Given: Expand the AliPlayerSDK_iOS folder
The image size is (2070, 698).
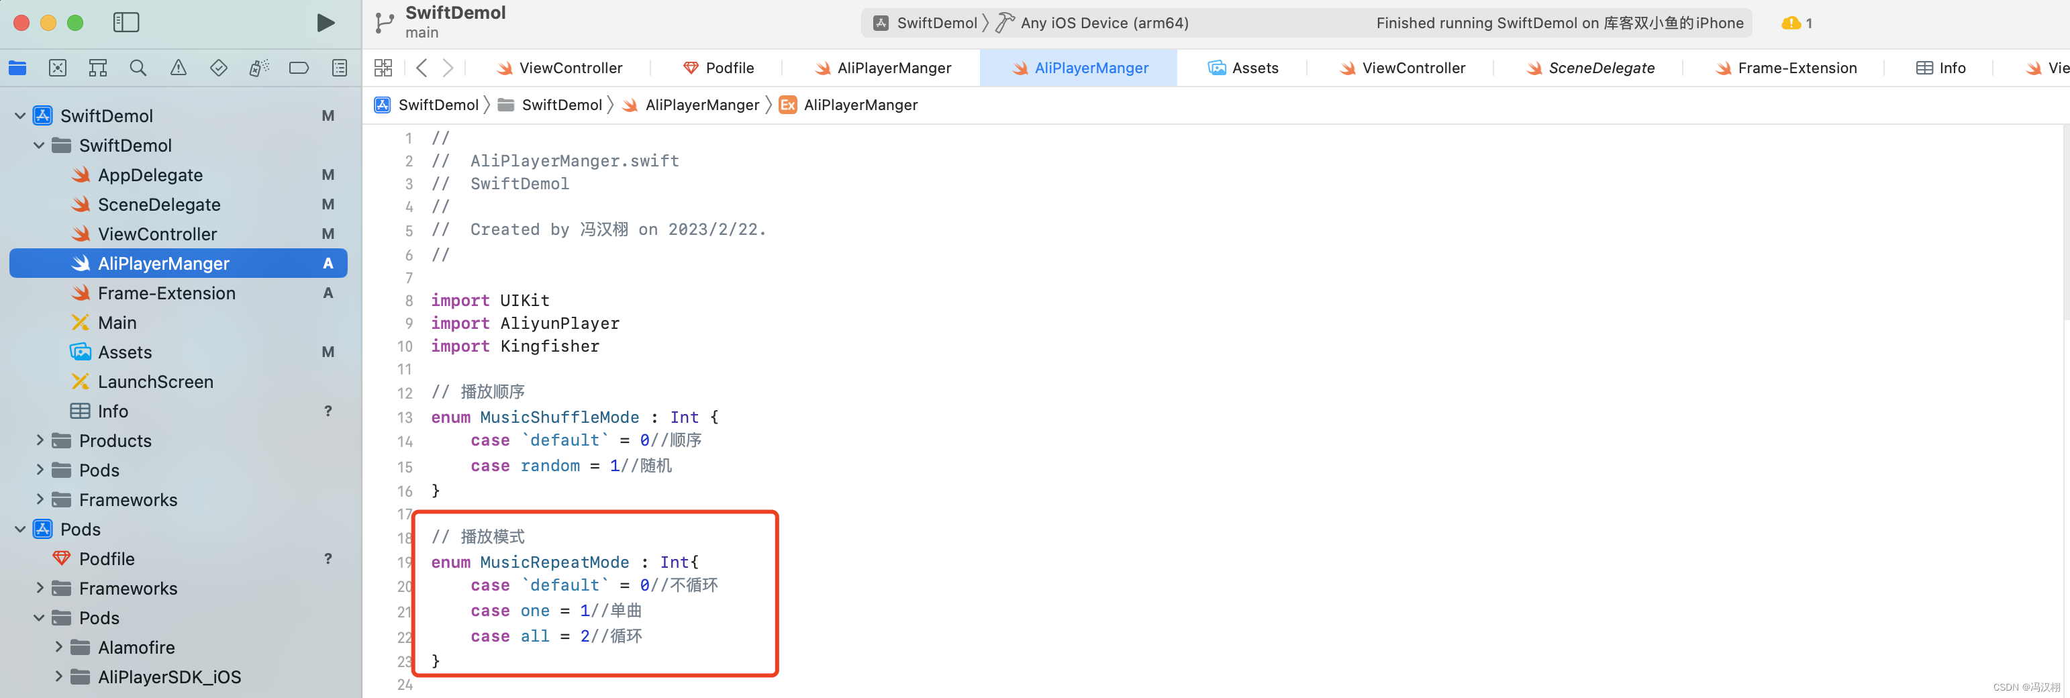Looking at the screenshot, I should pyautogui.click(x=58, y=677).
